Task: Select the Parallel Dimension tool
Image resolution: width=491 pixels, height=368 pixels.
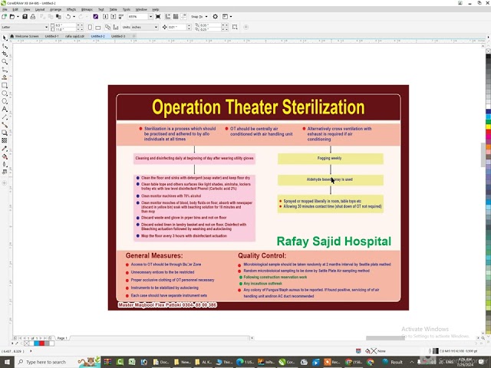Action: pos(5,117)
